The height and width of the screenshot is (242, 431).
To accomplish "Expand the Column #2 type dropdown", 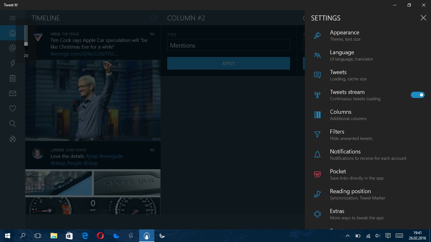I will (228, 45).
